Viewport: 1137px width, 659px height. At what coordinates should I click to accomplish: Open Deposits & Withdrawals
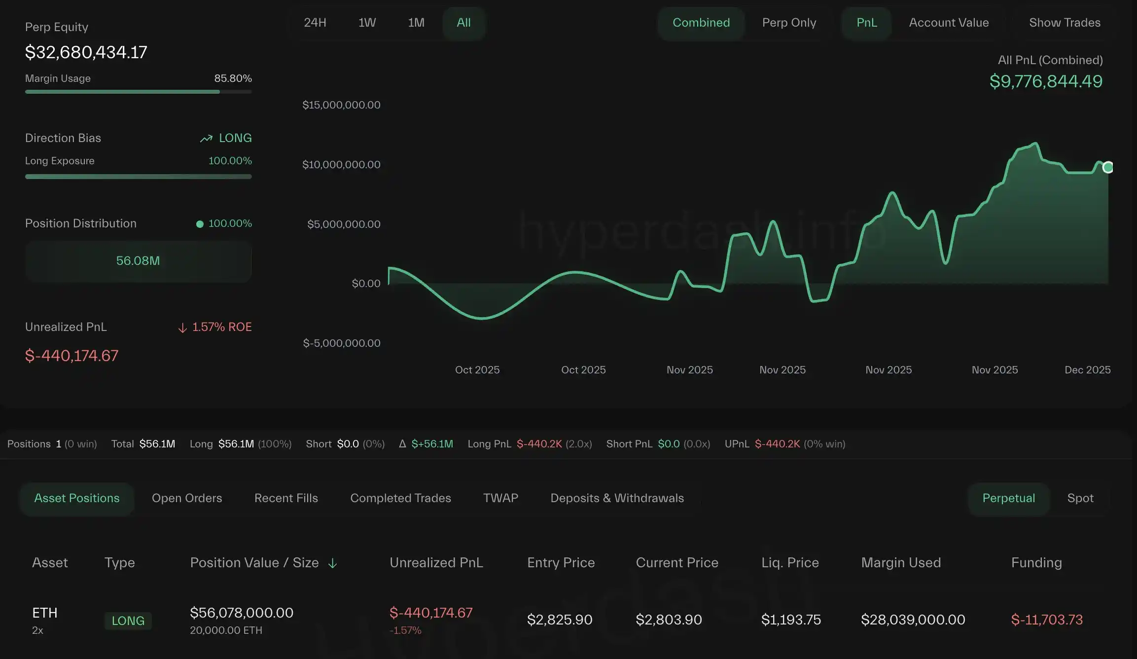coord(616,498)
